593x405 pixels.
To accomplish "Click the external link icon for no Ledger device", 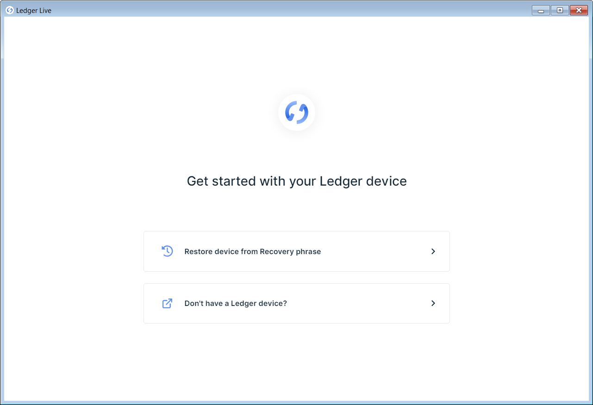I will [167, 304].
